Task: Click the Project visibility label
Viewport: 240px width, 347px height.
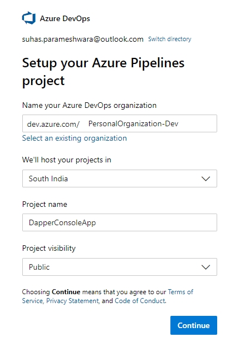Action: (x=49, y=249)
